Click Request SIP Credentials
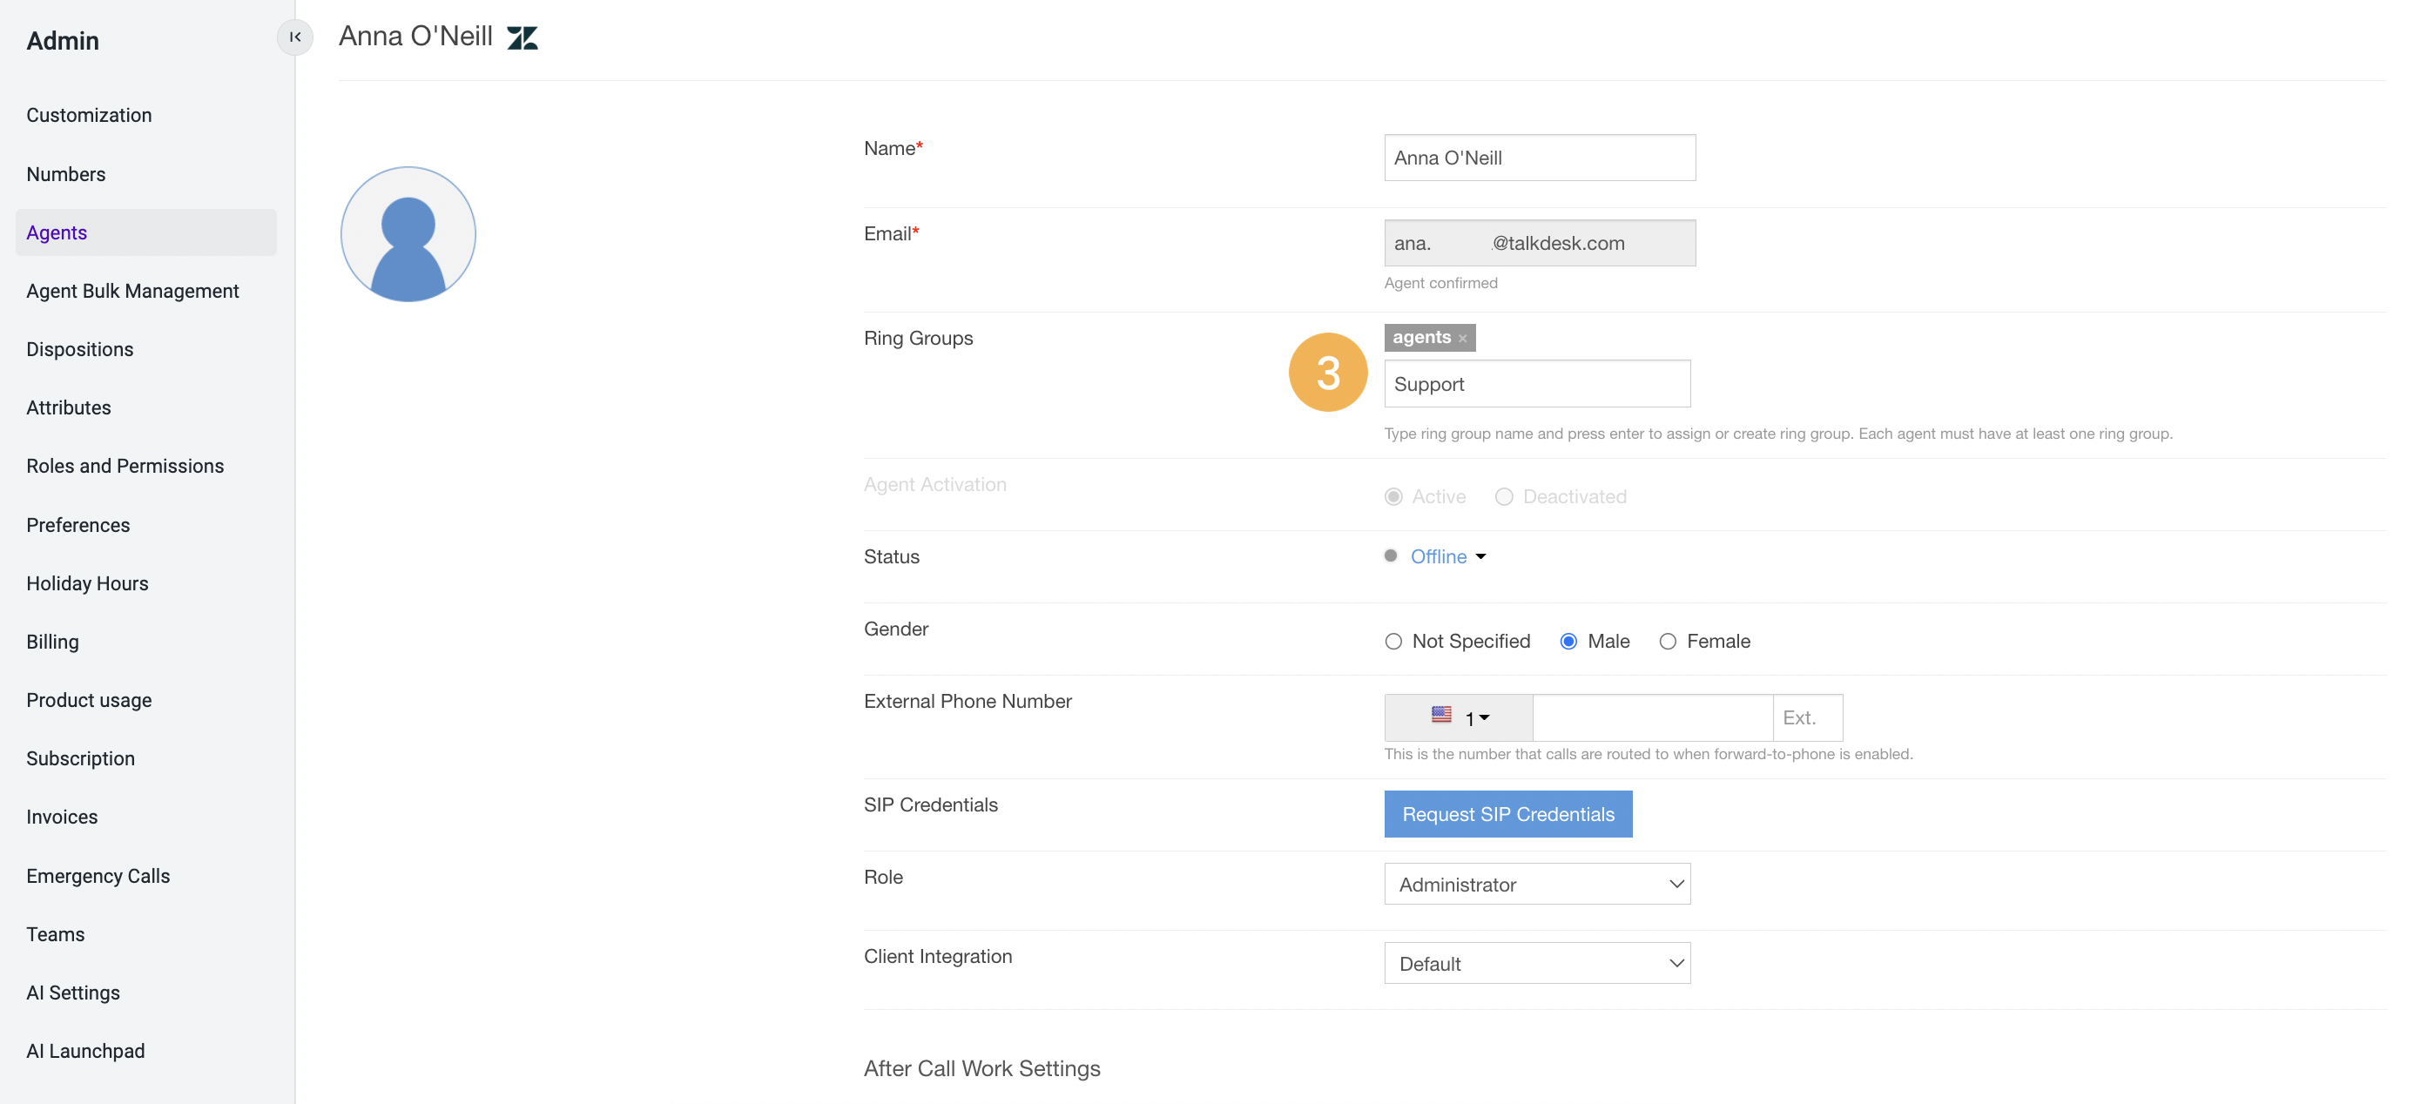 pyautogui.click(x=1507, y=813)
